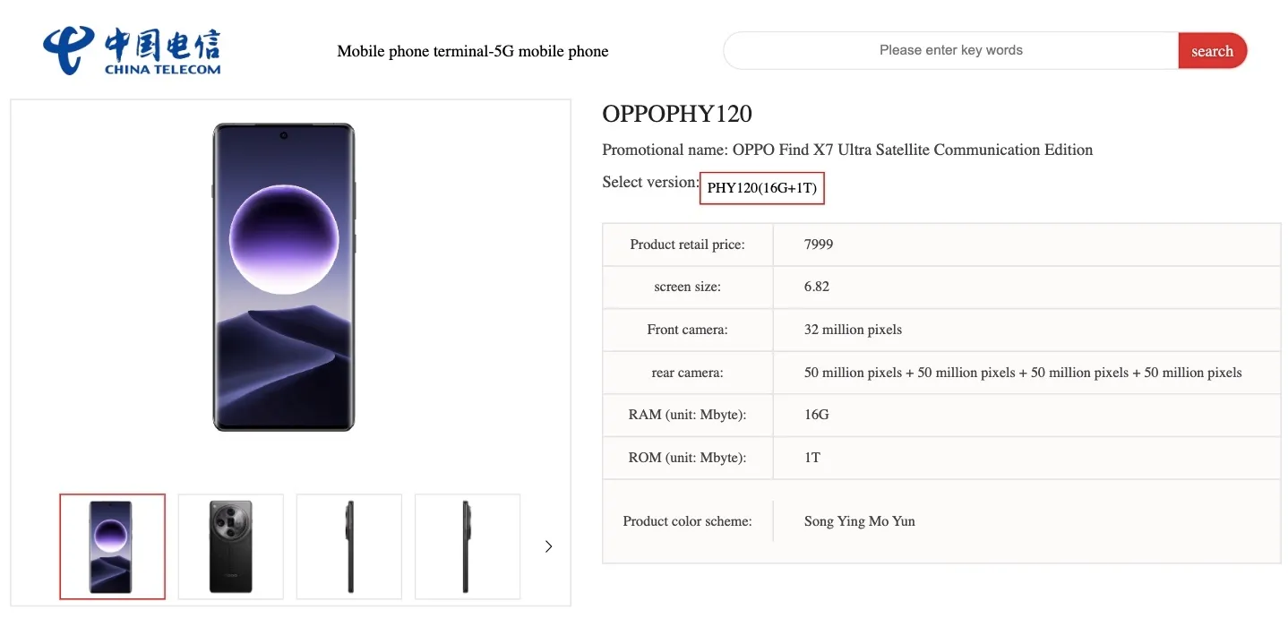Choose the PHY120(16G+1T) version option
Viewport: 1288px width, 627px height.
(762, 188)
